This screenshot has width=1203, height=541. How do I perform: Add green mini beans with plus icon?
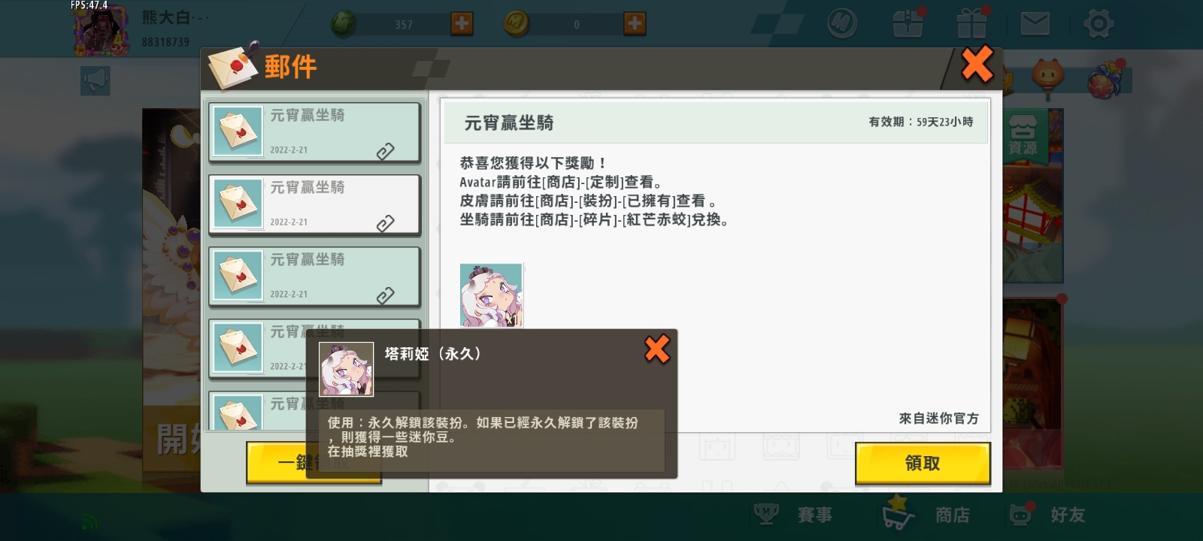[x=462, y=24]
